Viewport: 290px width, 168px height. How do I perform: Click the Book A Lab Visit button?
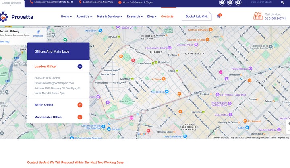[x=197, y=16]
